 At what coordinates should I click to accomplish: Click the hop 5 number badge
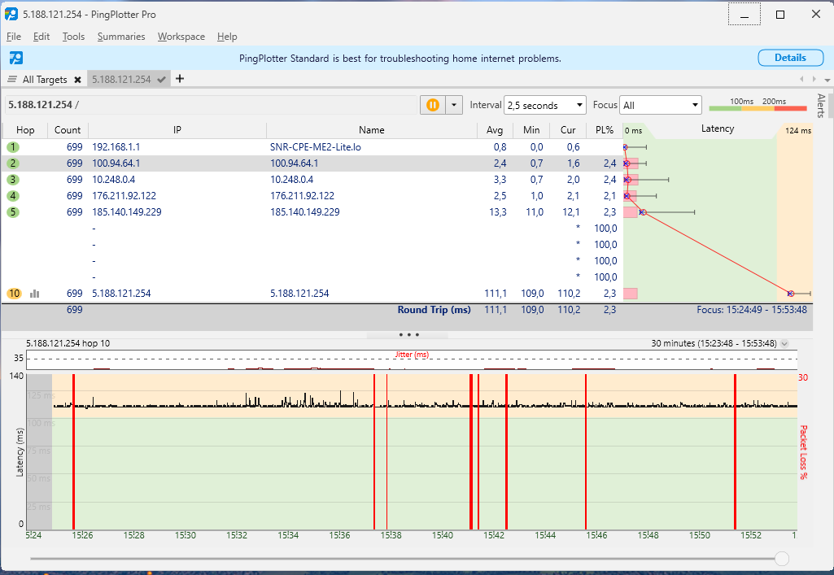(x=13, y=212)
